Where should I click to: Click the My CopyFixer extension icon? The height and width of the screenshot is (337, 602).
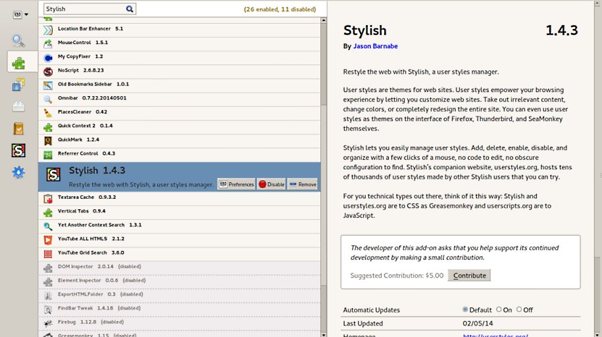(x=47, y=58)
